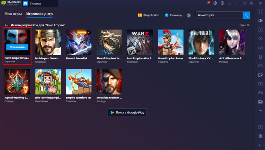Screen dimensions: 265x150
Task: Click the blue search magnifier button
Action: 246,15
